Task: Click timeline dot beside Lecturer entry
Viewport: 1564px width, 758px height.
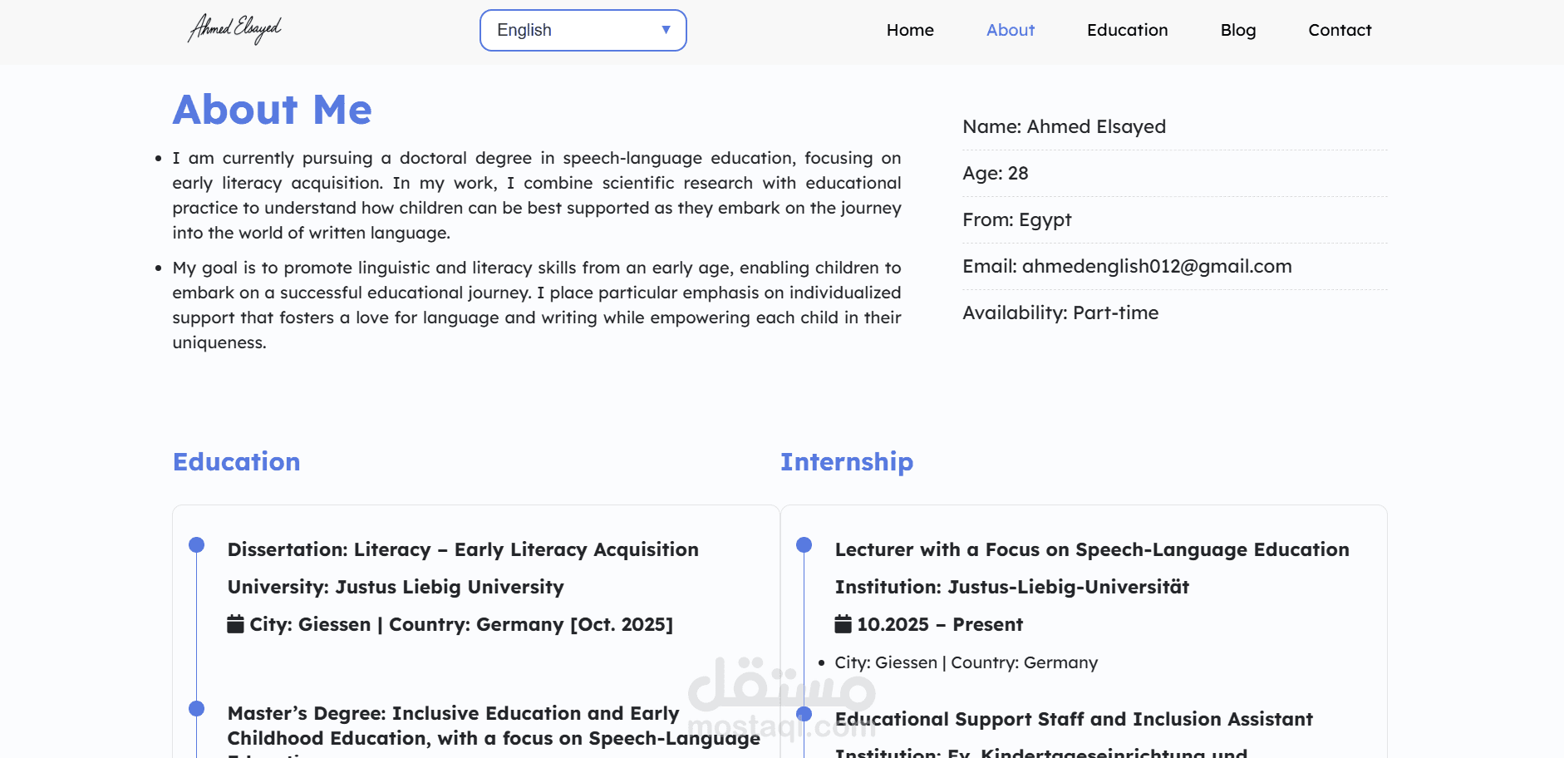Action: click(x=804, y=545)
